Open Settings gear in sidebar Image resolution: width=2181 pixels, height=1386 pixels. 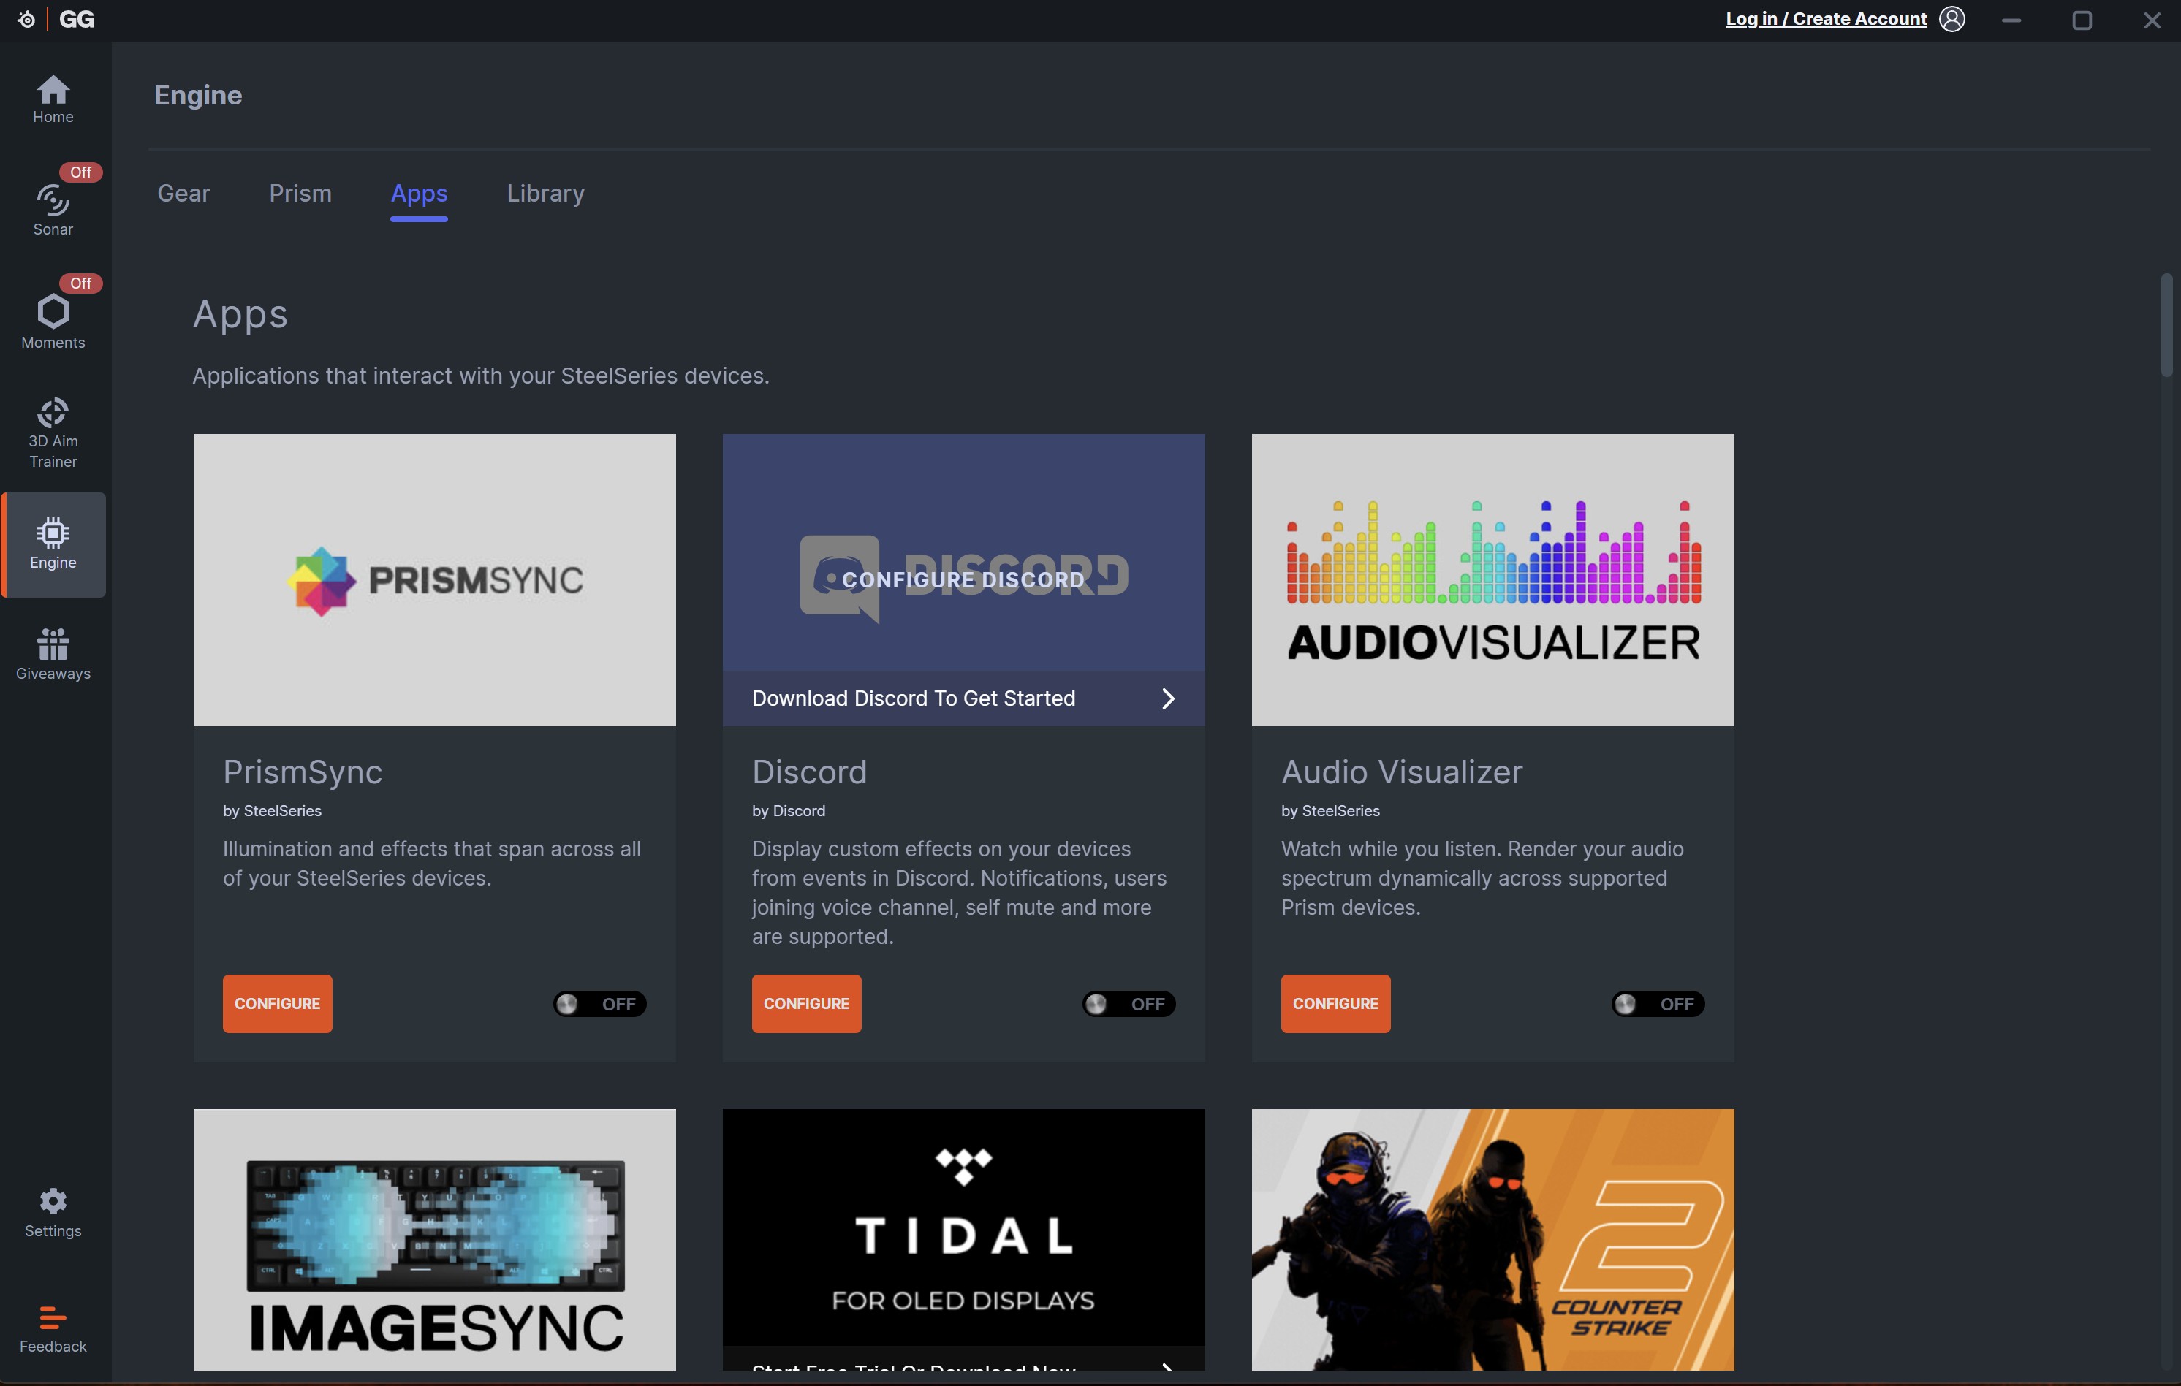pos(53,1212)
